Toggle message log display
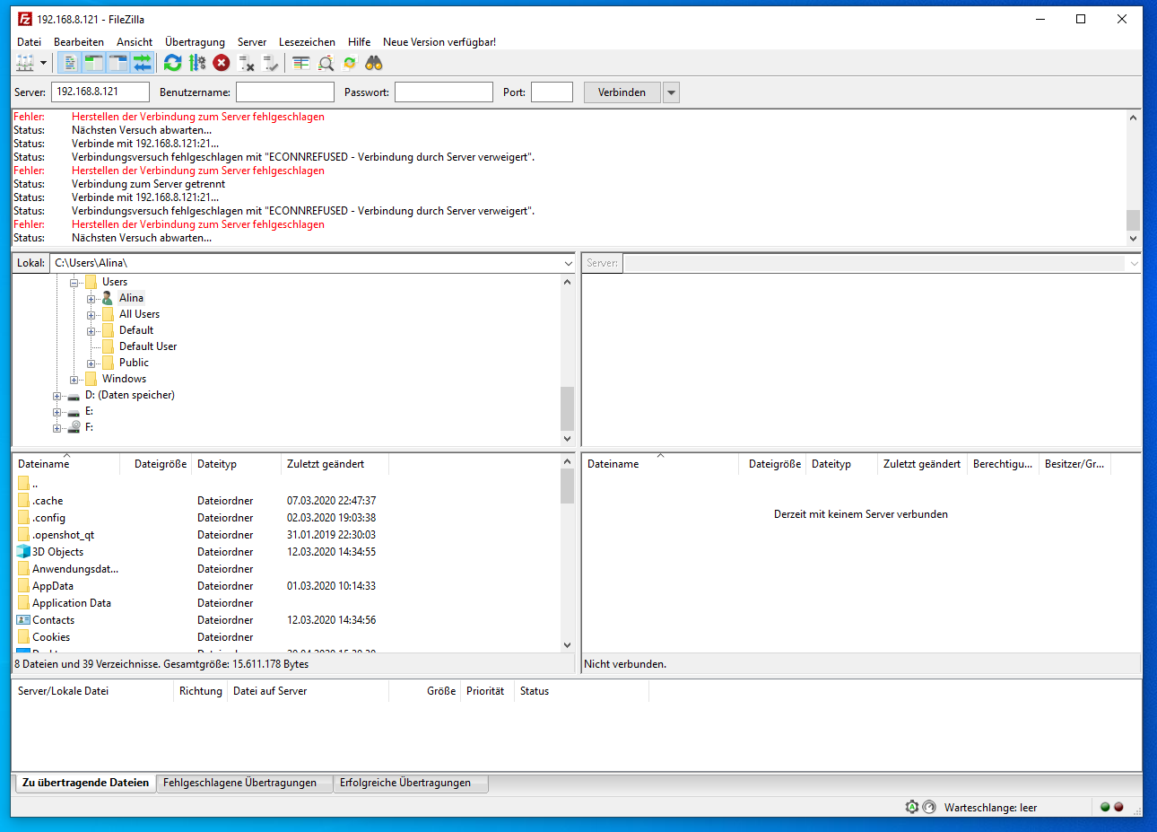 [x=70, y=63]
